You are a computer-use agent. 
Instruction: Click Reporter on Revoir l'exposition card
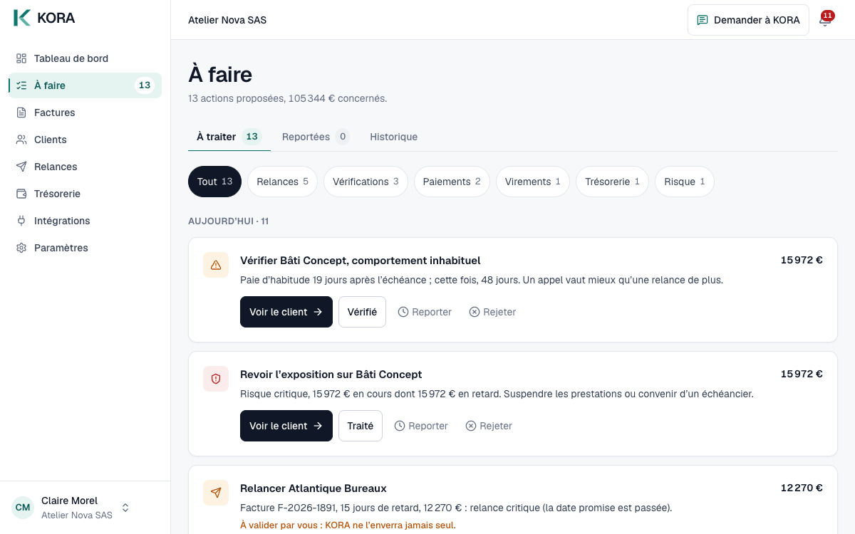pyautogui.click(x=421, y=426)
